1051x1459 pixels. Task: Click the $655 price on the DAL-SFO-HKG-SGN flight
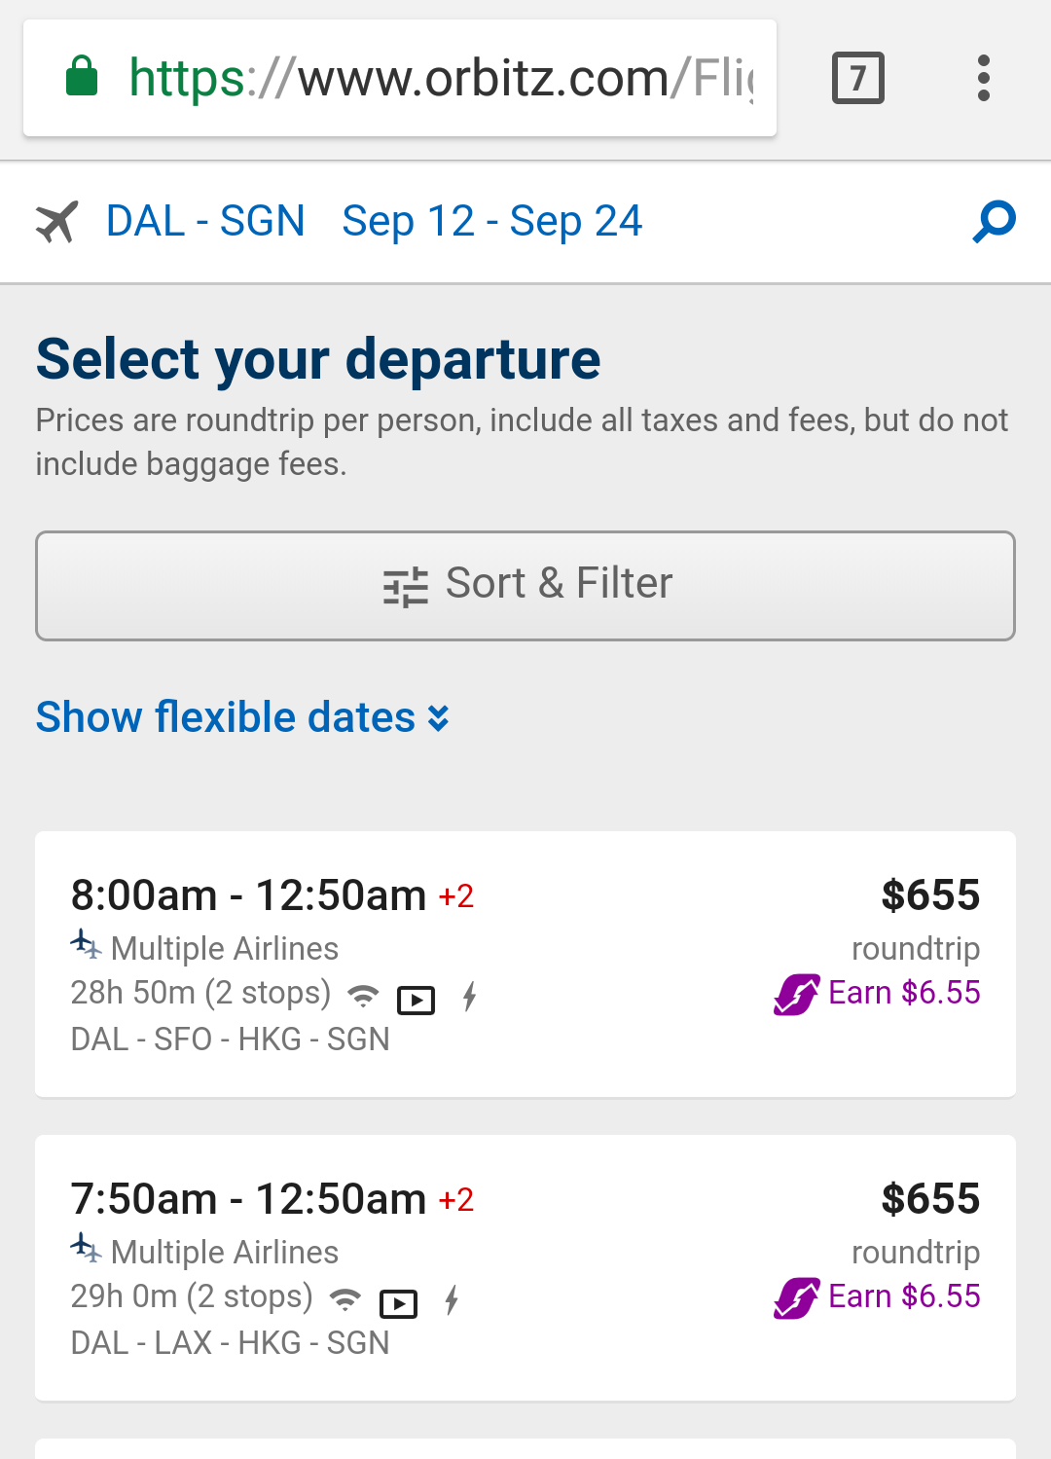930,895
